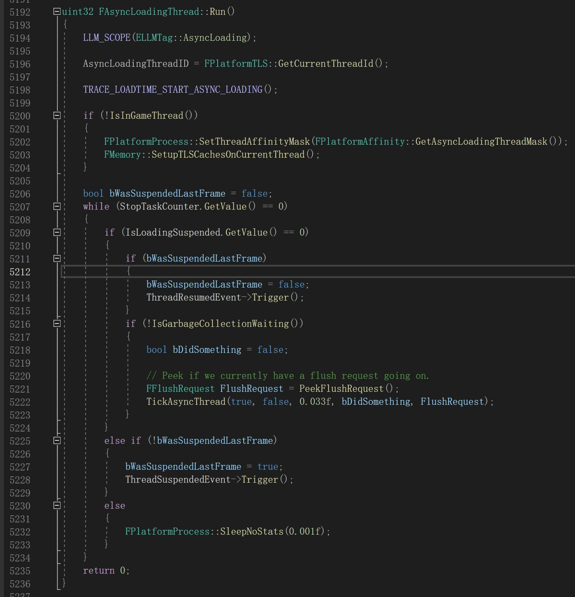
Task: Place cursor on GetCurrentThreadId call
Action: [x=325, y=64]
